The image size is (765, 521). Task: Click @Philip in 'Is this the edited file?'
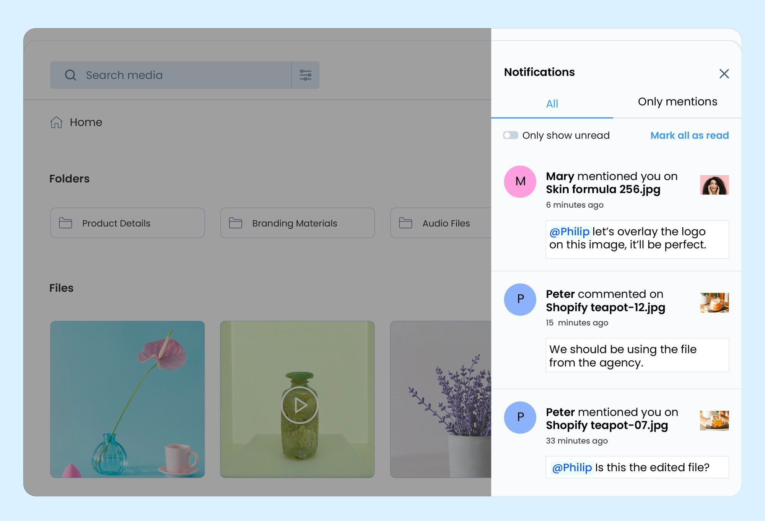click(x=572, y=467)
